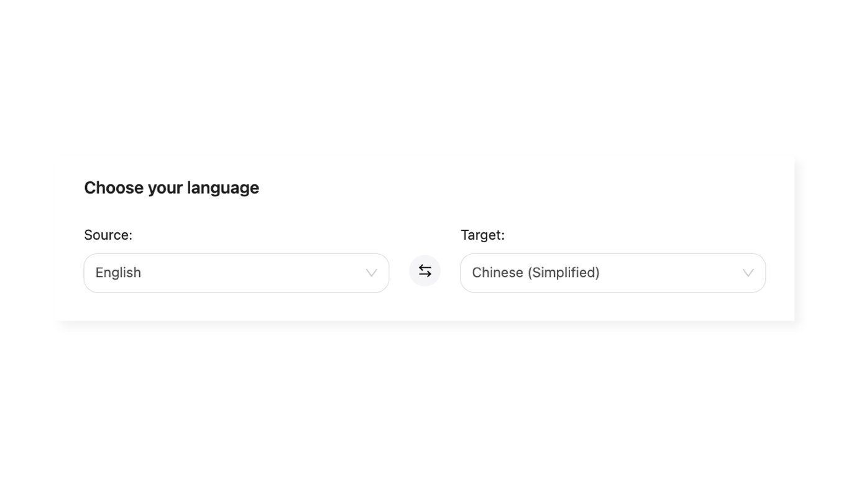Viewport: 849px width, 477px height.
Task: Click the down arrow beside Chinese (Simplified)
Action: pyautogui.click(x=748, y=273)
